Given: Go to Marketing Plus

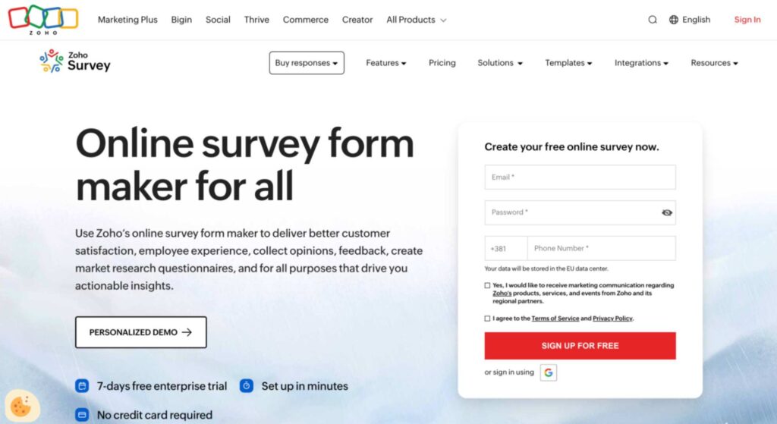Looking at the screenshot, I should coord(127,20).
